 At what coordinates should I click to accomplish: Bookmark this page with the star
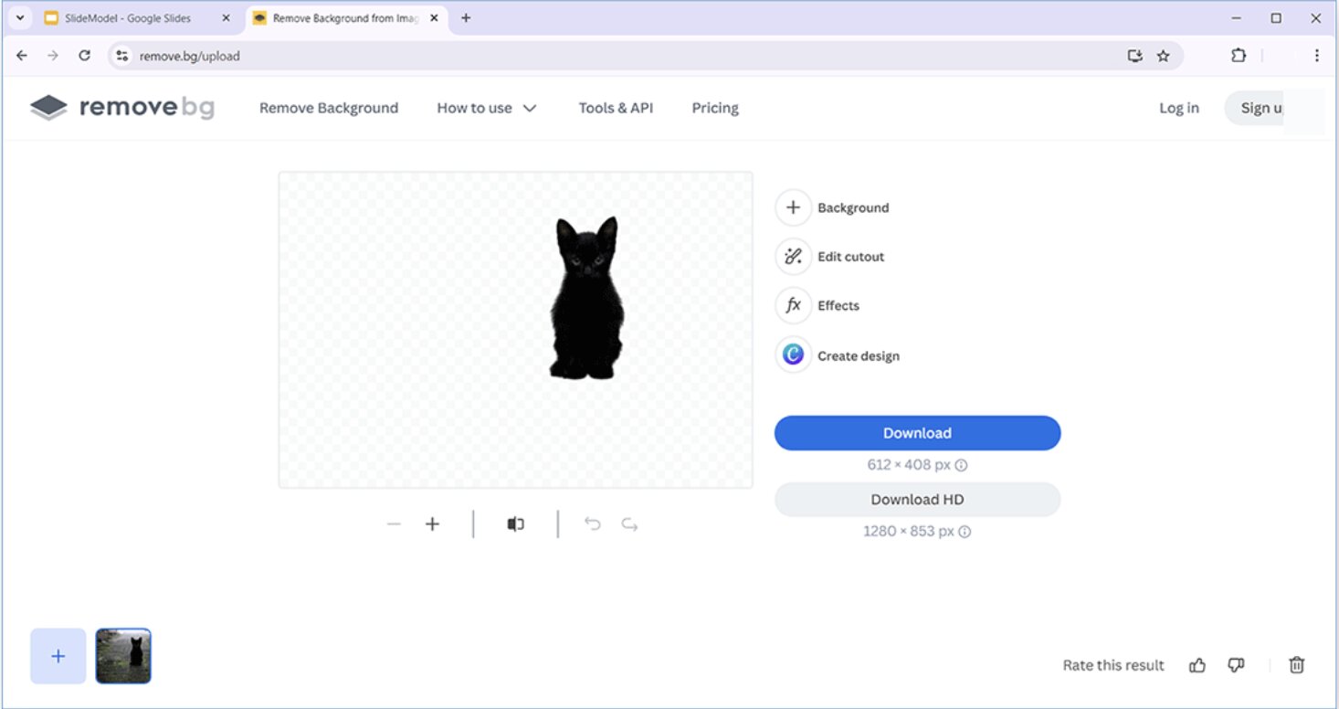click(1163, 56)
